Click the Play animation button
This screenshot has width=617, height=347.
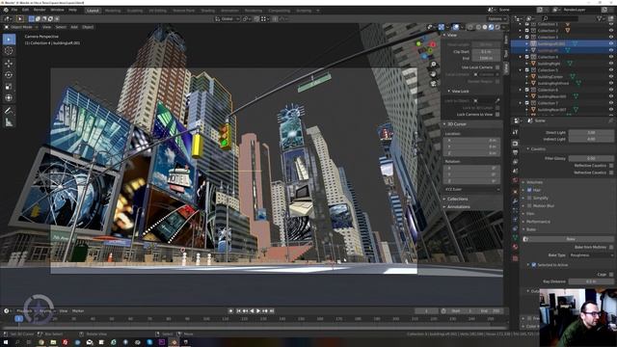pyautogui.click(x=258, y=310)
